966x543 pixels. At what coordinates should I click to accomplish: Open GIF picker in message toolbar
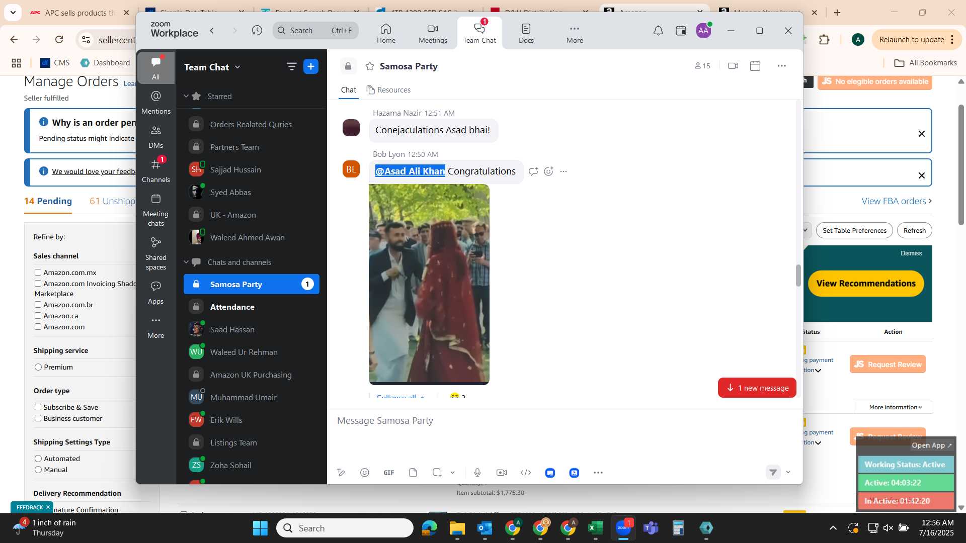point(389,473)
